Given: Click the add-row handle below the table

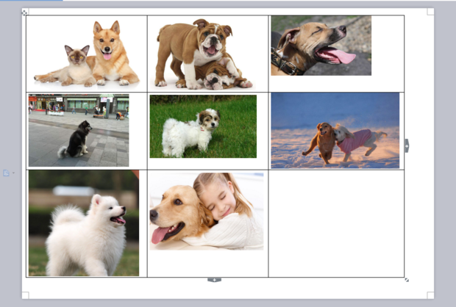Looking at the screenshot, I should coord(214,280).
